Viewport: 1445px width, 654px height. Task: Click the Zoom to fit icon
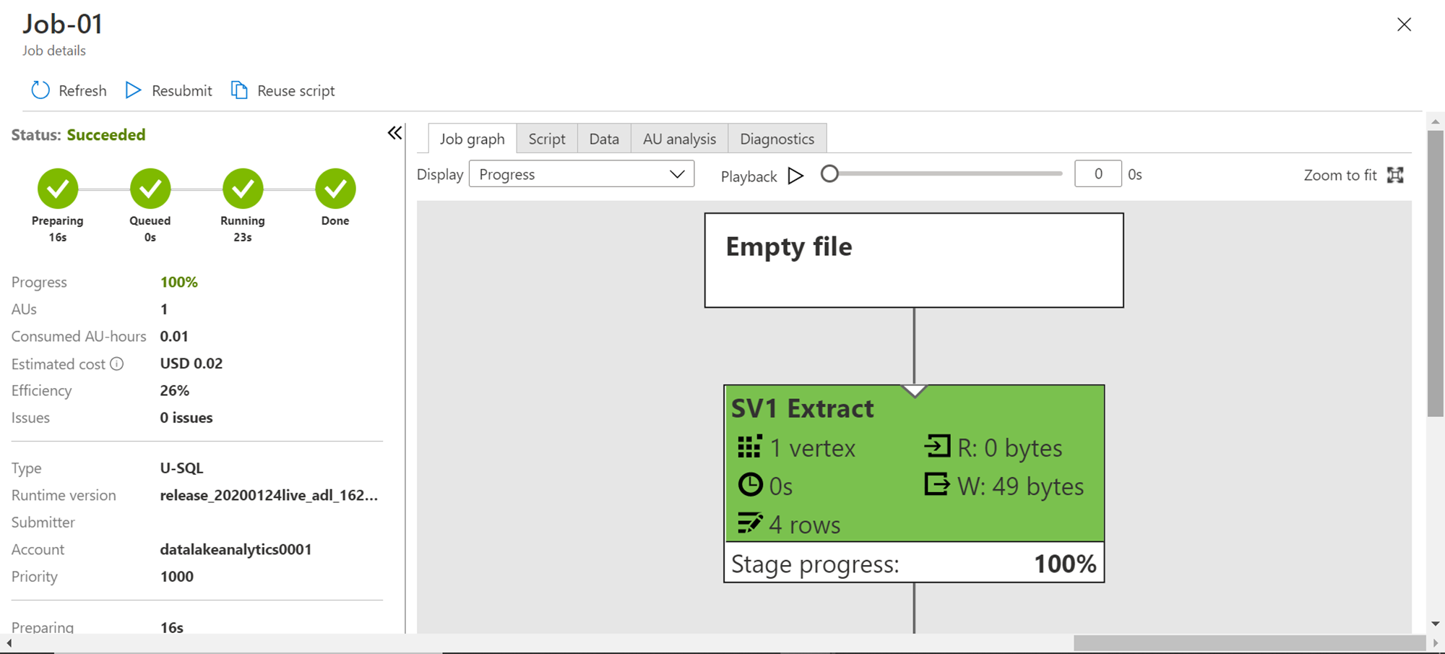tap(1395, 175)
